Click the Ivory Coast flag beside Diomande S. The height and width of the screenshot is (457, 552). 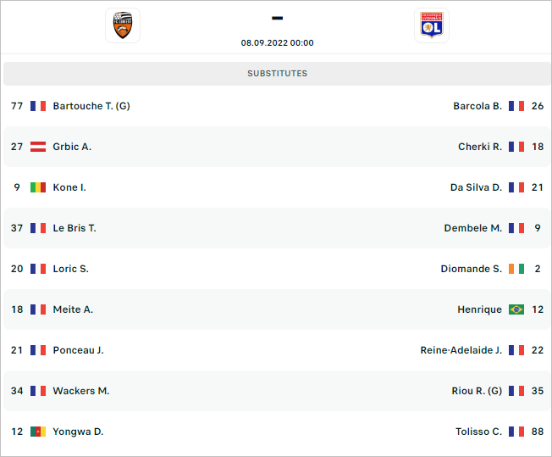(x=516, y=269)
